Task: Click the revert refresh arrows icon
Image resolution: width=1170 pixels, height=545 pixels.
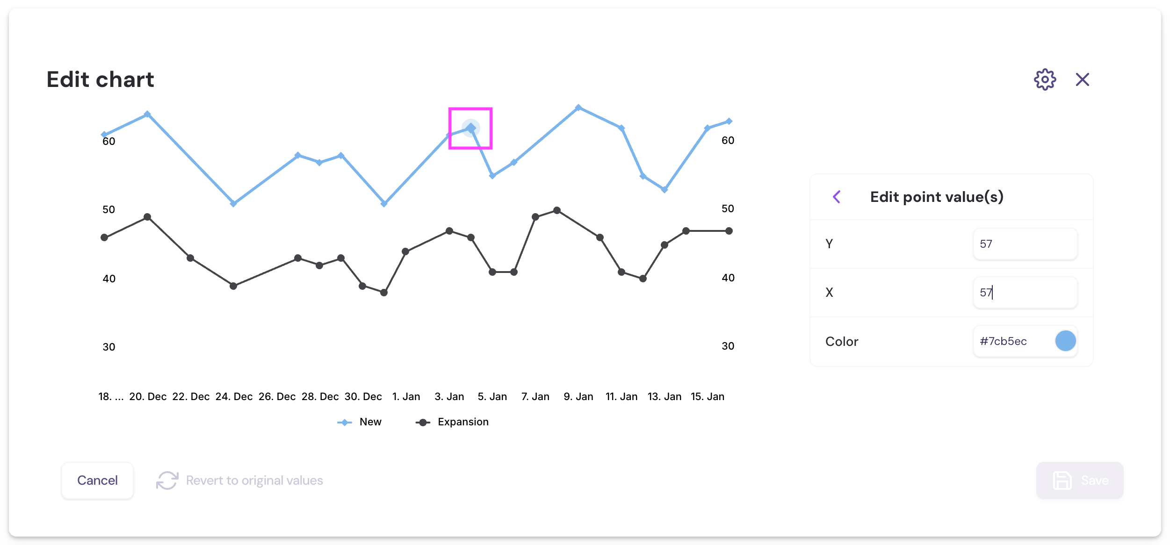Action: click(x=168, y=480)
